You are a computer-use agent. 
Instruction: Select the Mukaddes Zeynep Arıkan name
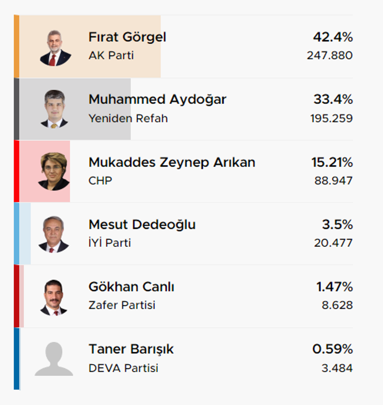click(x=172, y=163)
